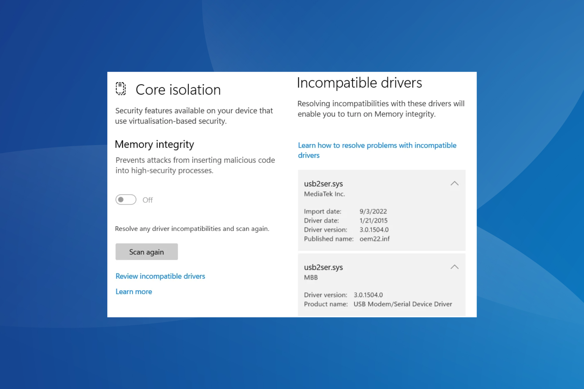Collapse the MBB usb2ser.sys entry
This screenshot has height=389, width=584.
coord(454,267)
